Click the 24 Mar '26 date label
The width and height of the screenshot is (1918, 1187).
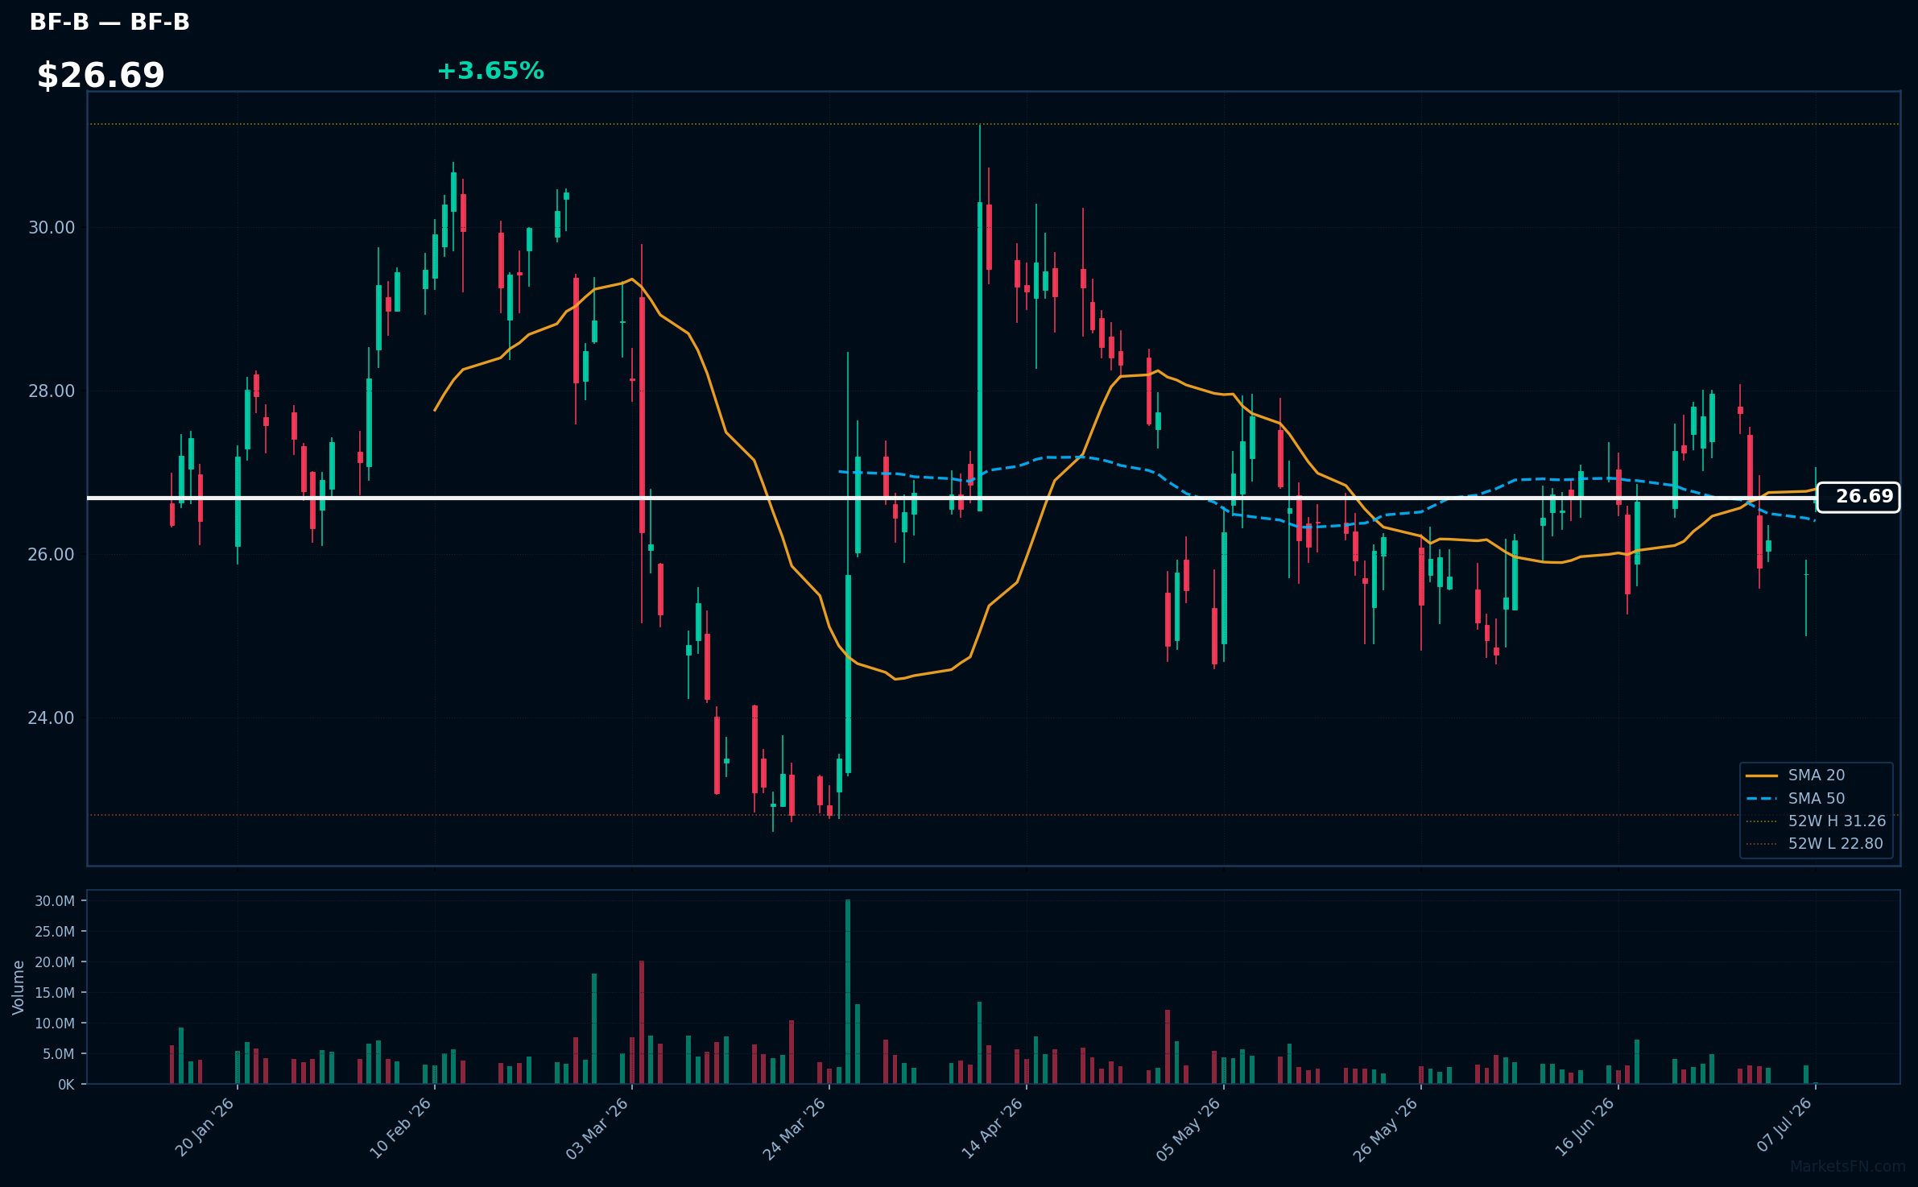coord(795,1127)
